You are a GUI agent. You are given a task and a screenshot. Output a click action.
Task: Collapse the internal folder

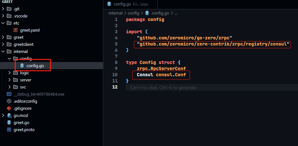point(3,51)
